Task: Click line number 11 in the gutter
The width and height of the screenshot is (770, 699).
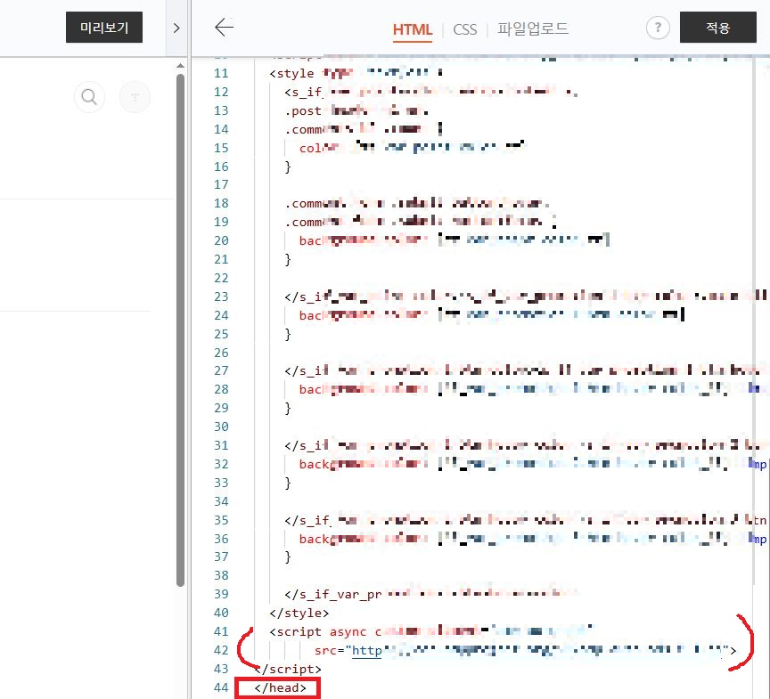Action: [221, 74]
